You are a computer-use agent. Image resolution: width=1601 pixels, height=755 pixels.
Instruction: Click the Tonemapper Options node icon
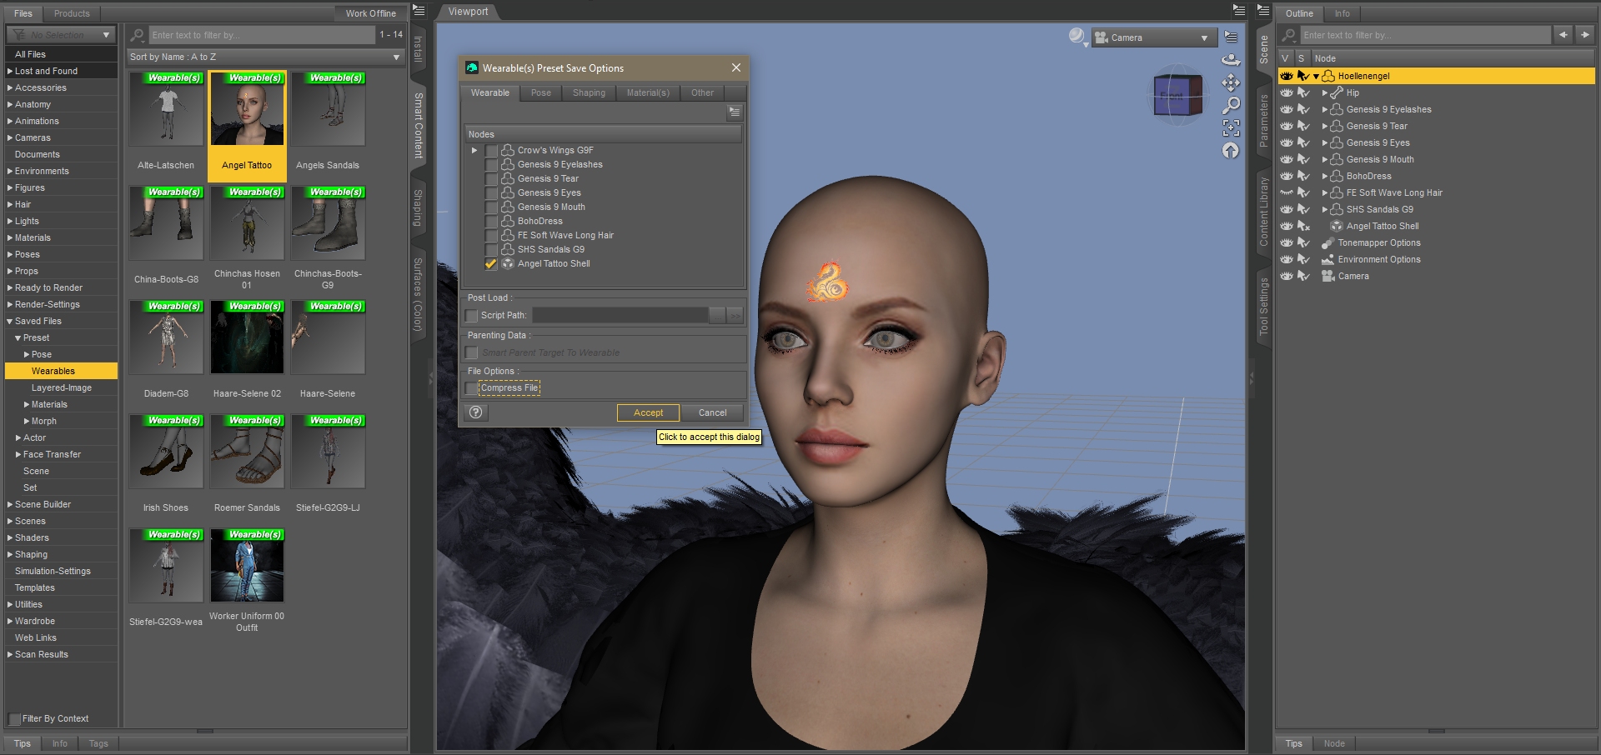1328,242
